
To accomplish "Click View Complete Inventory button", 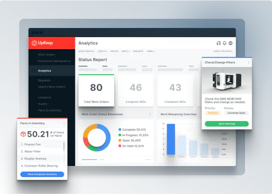I will click(42, 174).
